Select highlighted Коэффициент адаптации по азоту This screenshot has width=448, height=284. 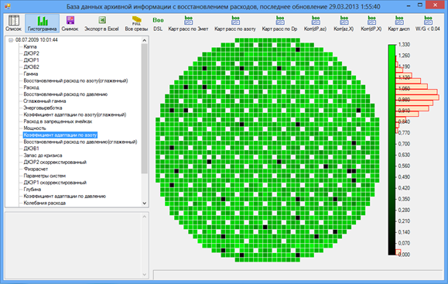tap(60, 135)
